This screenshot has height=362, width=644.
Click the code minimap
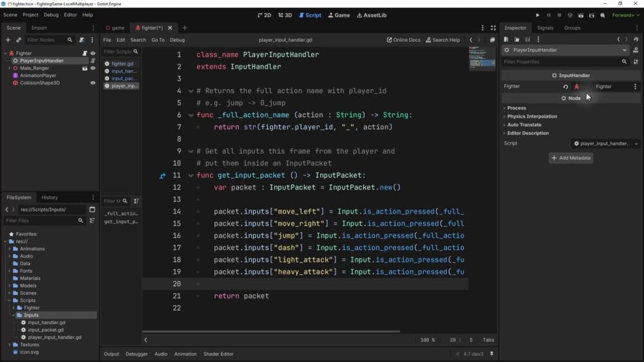[482, 59]
